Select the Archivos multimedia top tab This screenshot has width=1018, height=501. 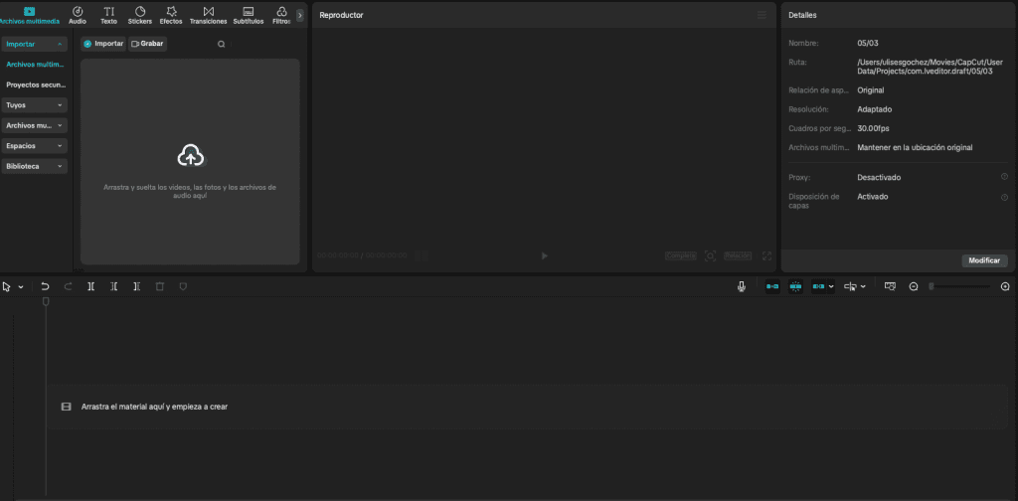29,16
